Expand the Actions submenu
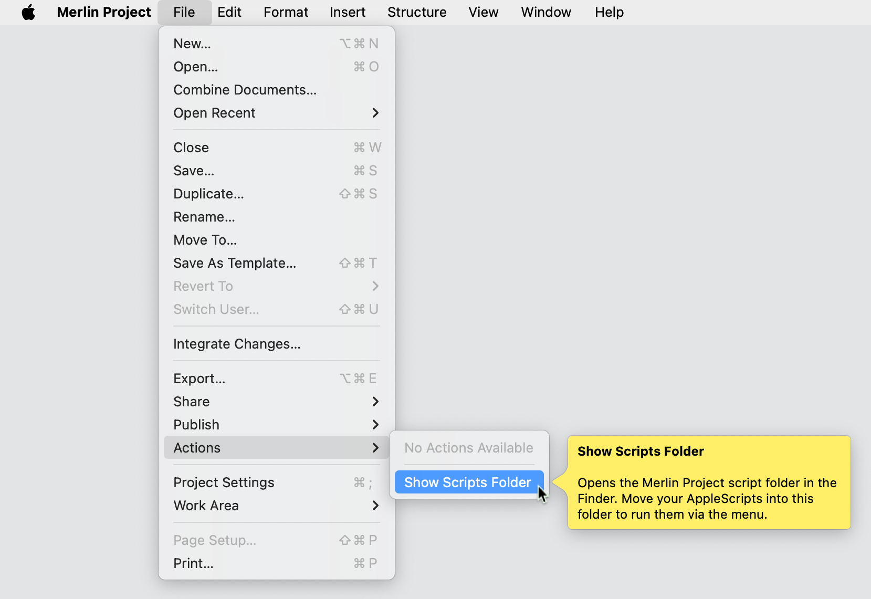Screen dimensions: 871x599 point(277,448)
